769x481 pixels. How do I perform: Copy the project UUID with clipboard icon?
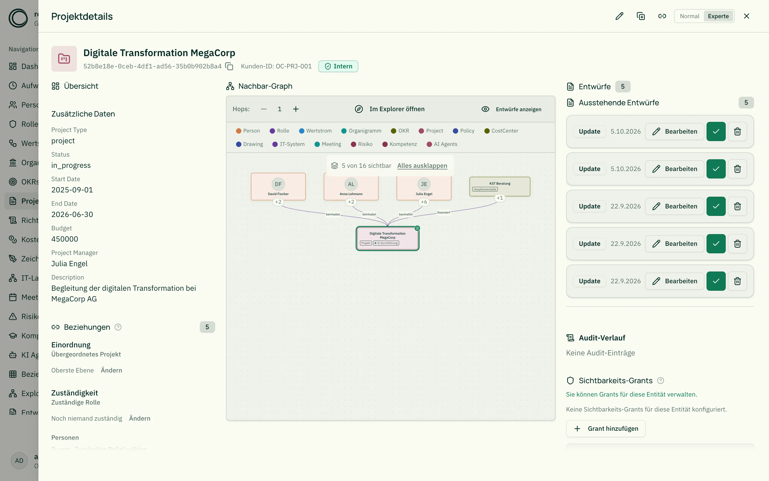[x=229, y=66]
